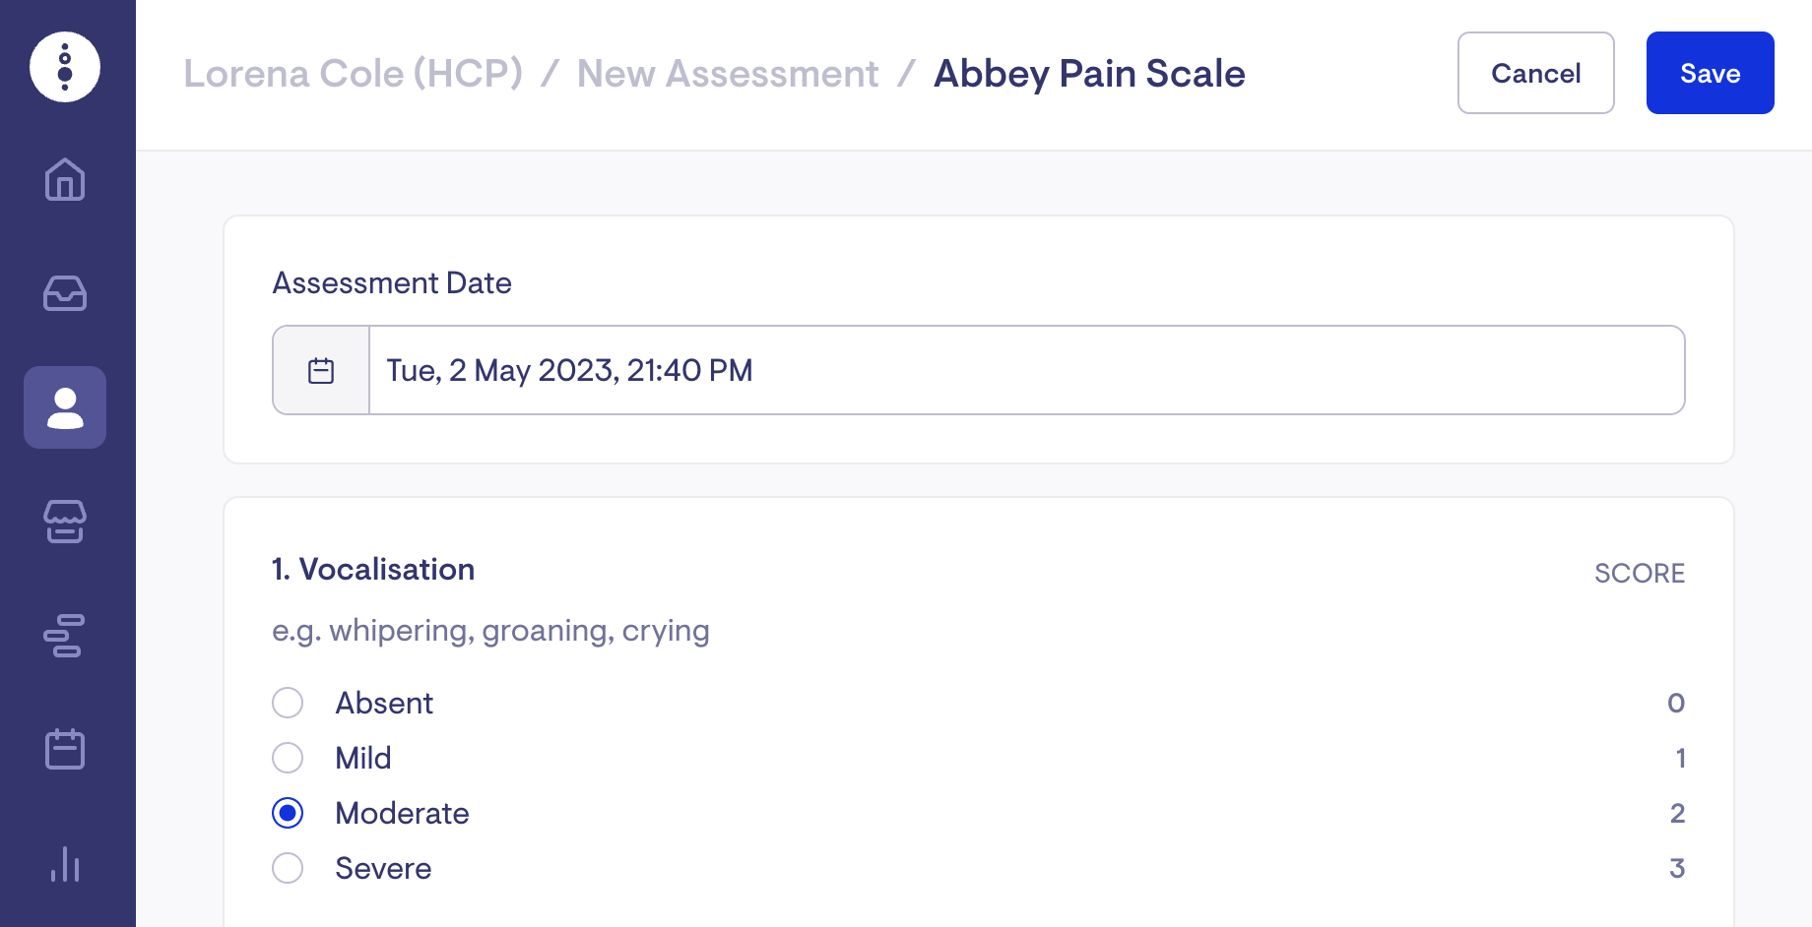
Task: Click the Severe option label text
Action: [383, 868]
